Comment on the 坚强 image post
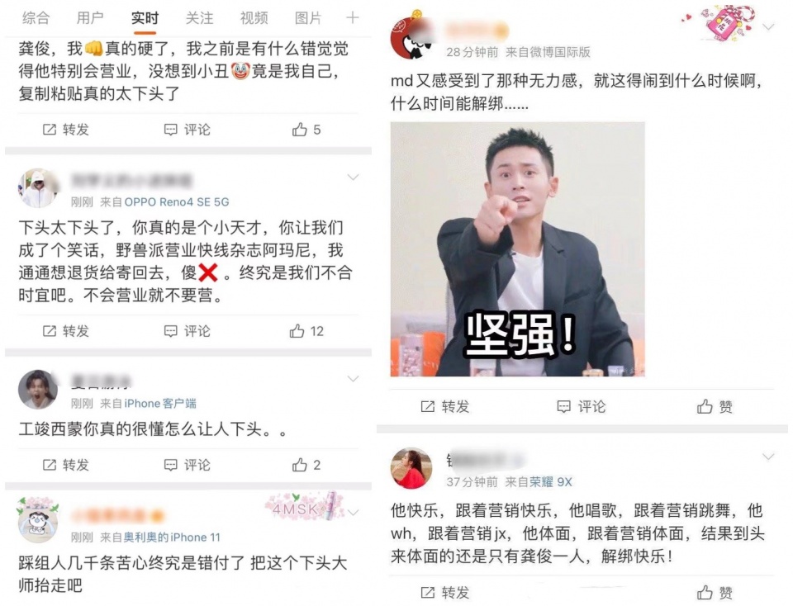The width and height of the screenshot is (793, 606). [581, 406]
